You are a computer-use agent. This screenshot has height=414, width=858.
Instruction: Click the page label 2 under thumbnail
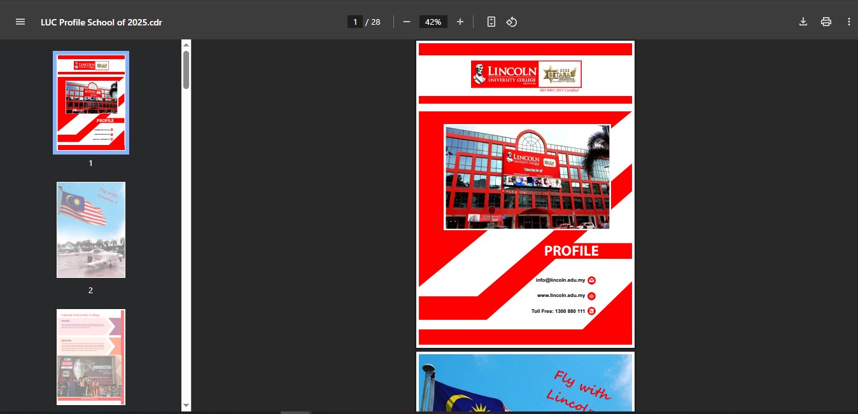(x=90, y=290)
